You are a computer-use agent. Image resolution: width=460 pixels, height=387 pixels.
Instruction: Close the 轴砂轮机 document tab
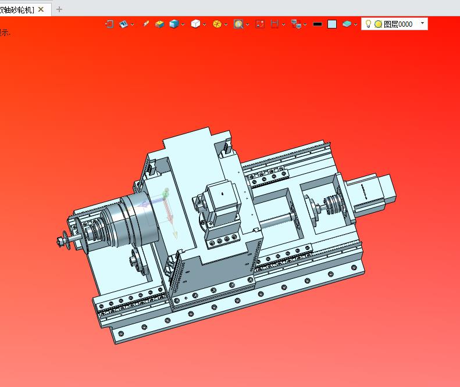tap(41, 9)
